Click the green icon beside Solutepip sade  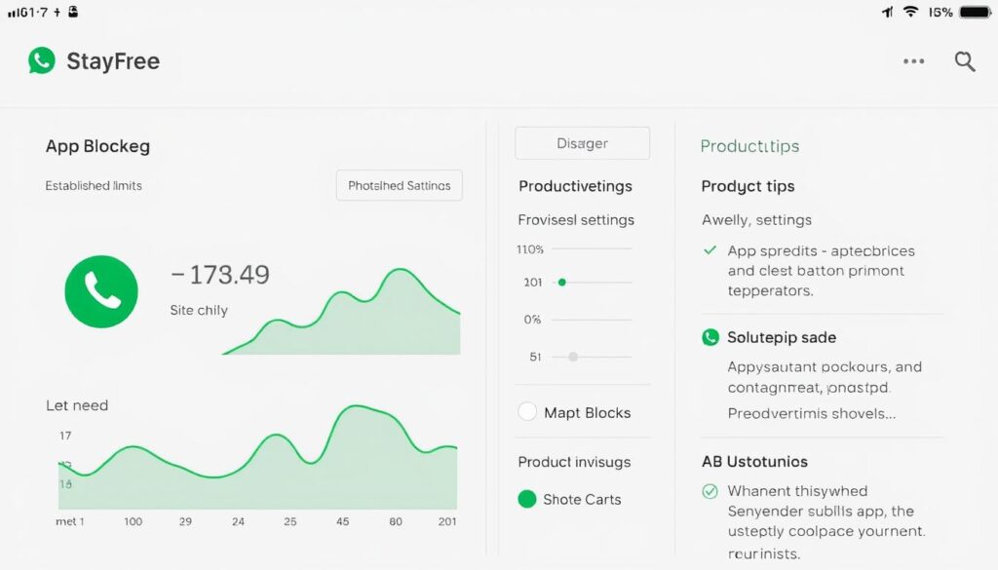(x=710, y=338)
